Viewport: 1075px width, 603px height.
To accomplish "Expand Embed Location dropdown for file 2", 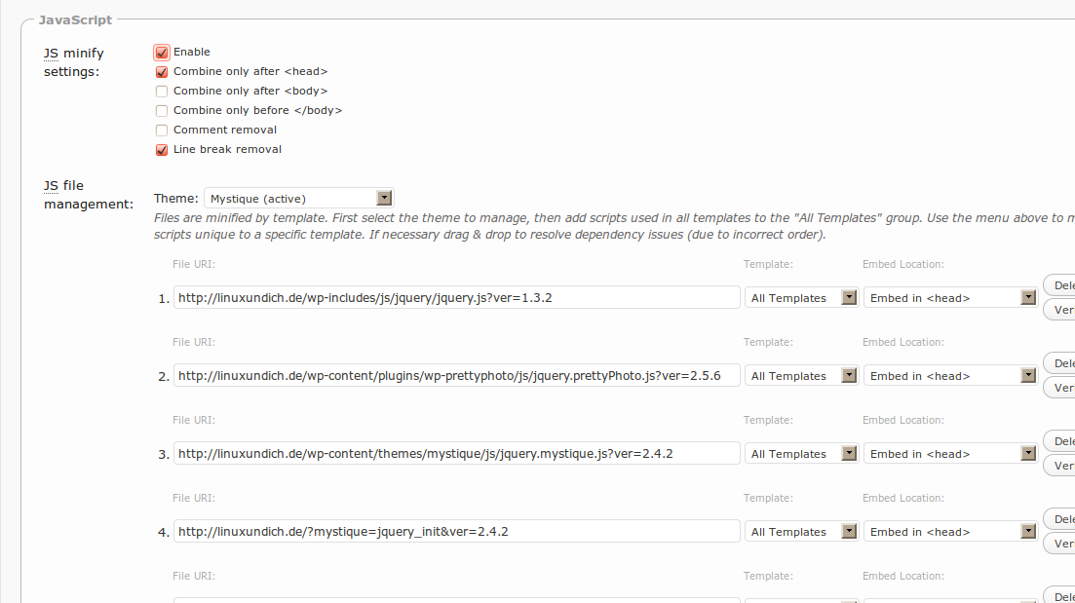I will (x=949, y=376).
